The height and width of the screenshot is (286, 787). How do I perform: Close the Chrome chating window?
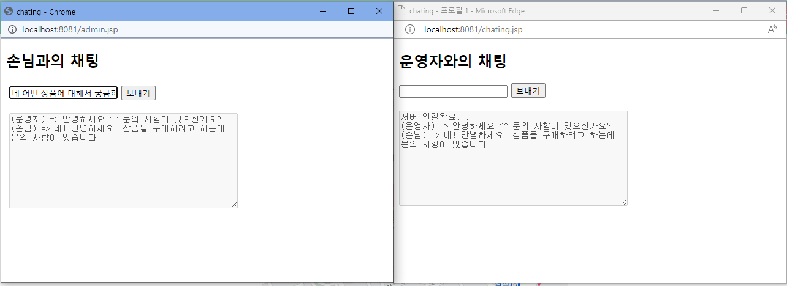pyautogui.click(x=379, y=11)
